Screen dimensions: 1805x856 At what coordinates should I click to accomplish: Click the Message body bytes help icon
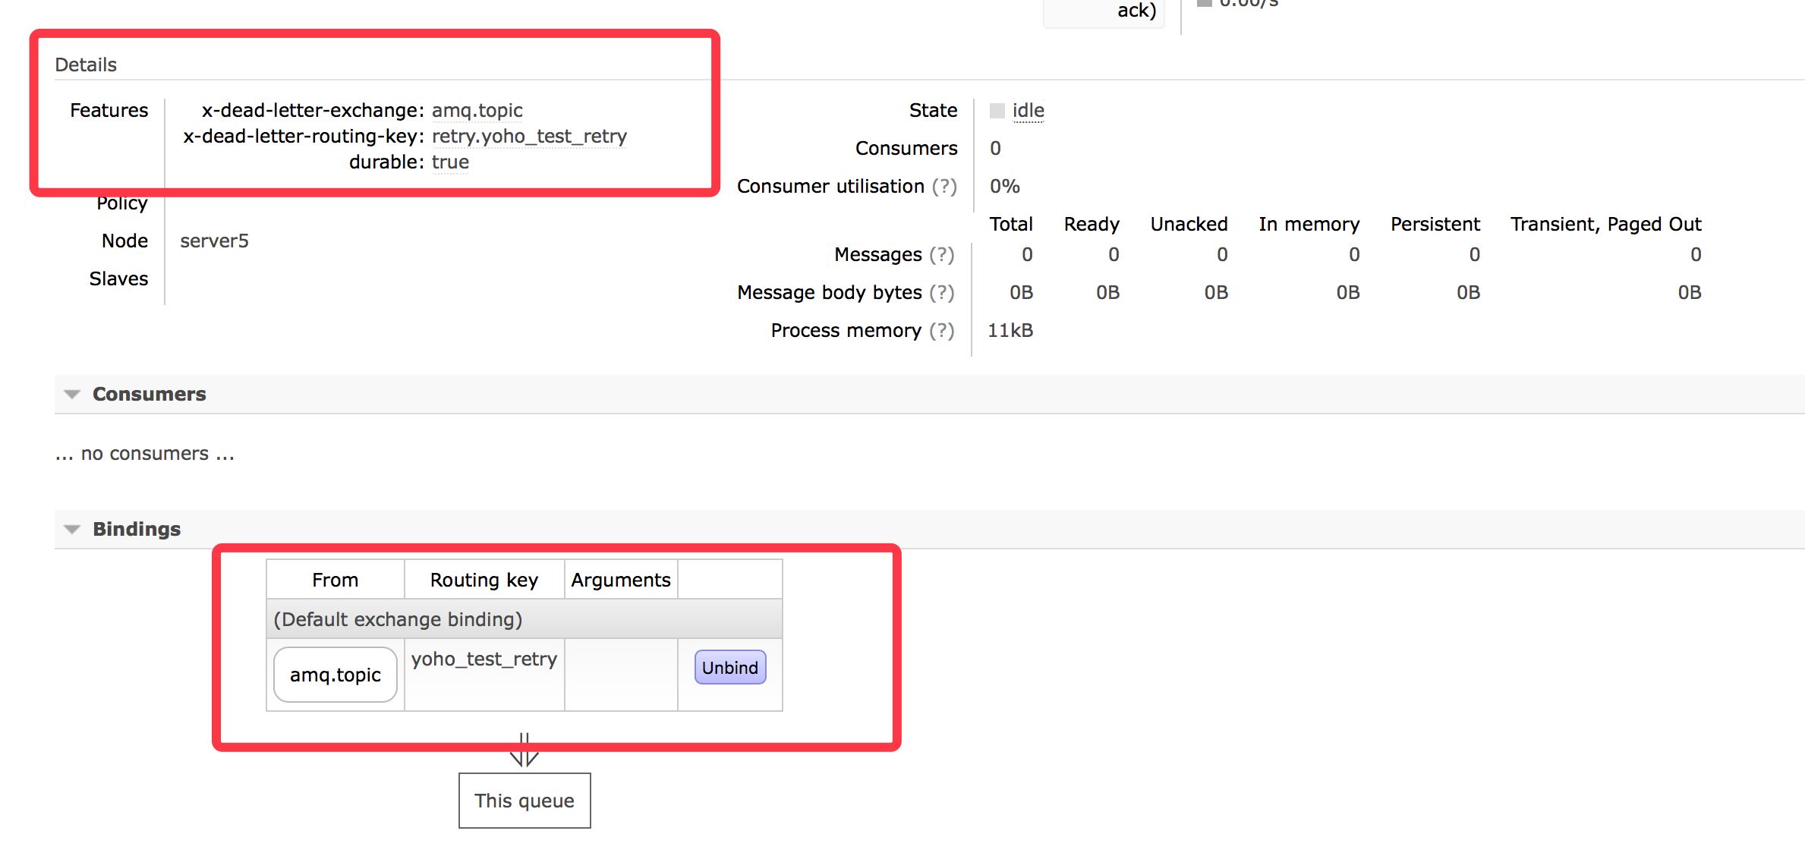(941, 292)
